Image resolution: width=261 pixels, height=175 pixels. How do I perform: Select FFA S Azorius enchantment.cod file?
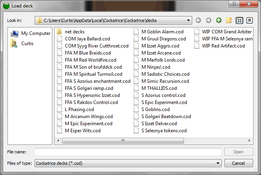pyautogui.click(x=94, y=81)
